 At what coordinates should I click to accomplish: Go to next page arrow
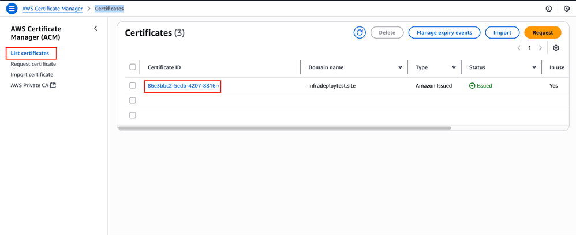[x=540, y=48]
